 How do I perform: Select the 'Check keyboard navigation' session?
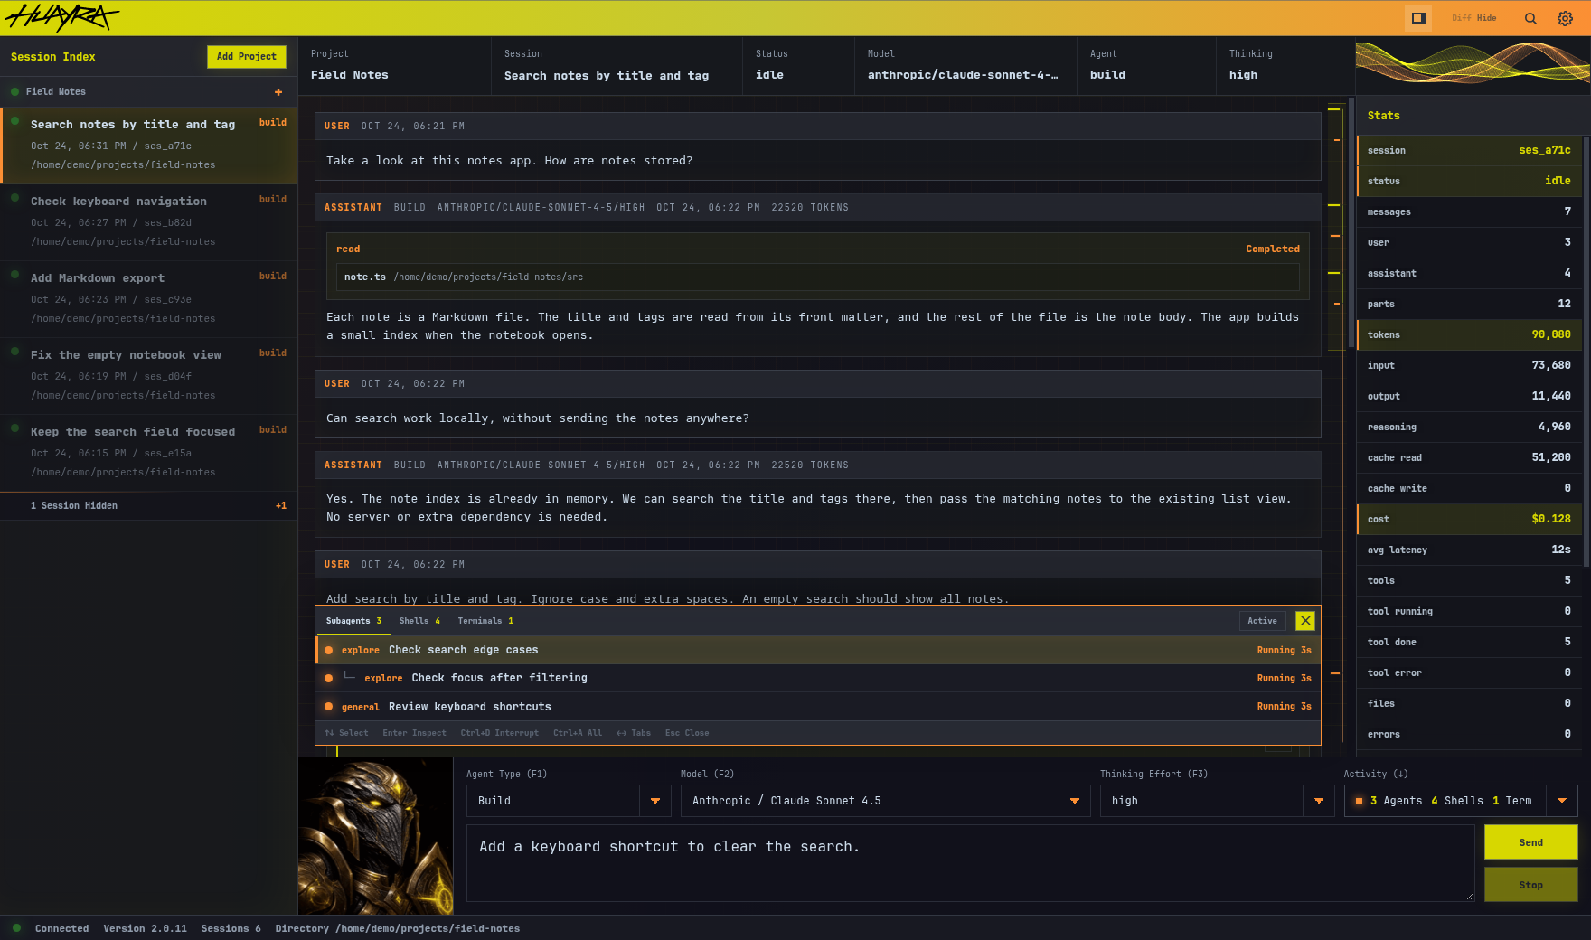(x=149, y=222)
